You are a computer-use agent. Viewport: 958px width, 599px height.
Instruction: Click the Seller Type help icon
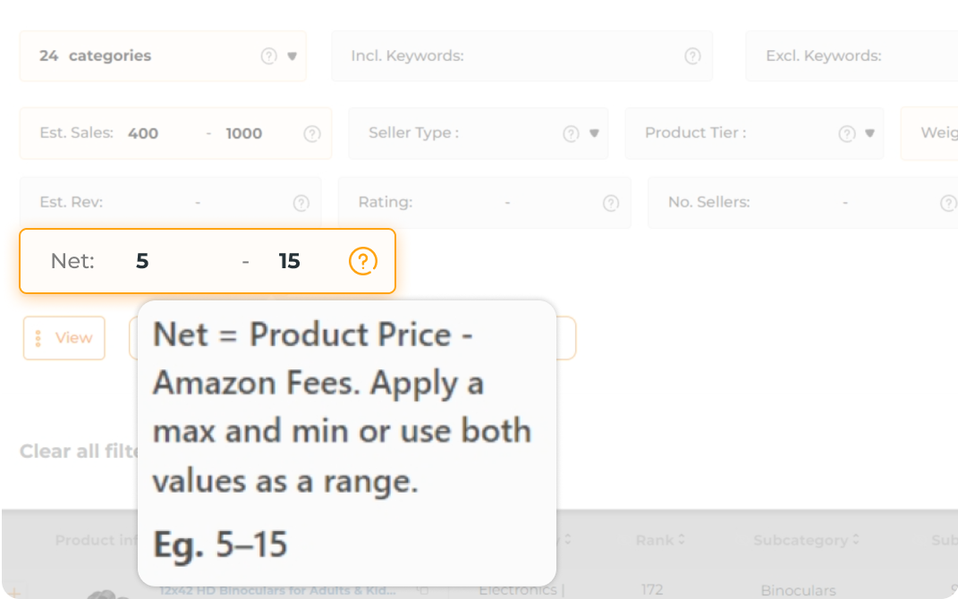coord(571,133)
